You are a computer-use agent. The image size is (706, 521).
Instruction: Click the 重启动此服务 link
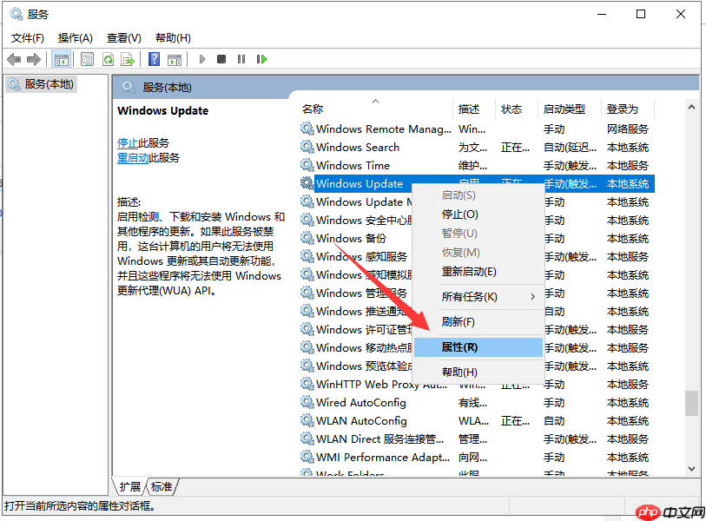point(134,157)
